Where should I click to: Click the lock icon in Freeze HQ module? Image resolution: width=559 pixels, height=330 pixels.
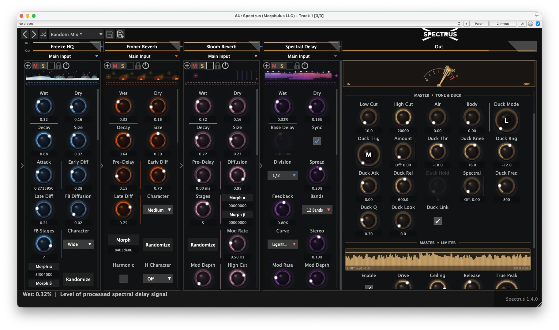58,65
